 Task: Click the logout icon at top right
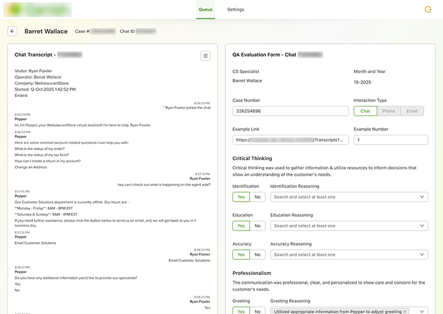point(428,10)
